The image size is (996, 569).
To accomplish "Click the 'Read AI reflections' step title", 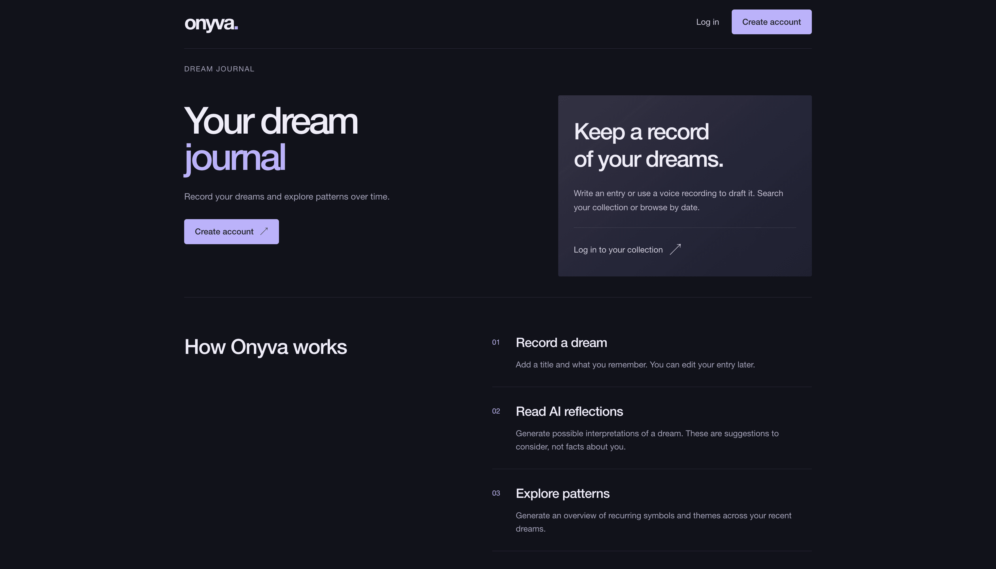I will point(569,411).
